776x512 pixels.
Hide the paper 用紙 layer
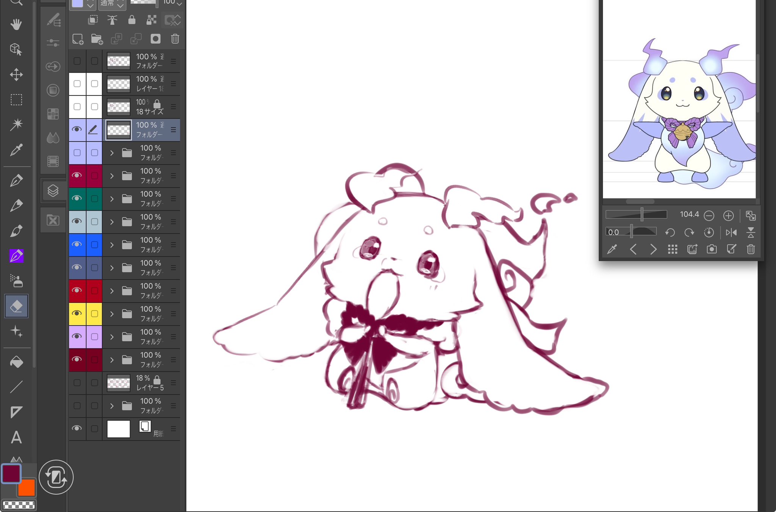[77, 428]
